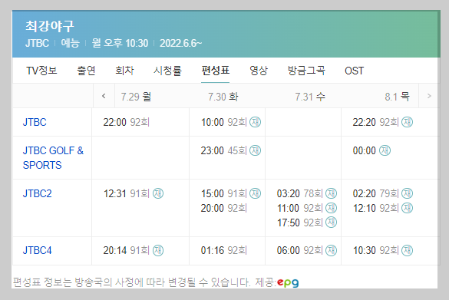Click the JTBC 22:00 92회 entry
The image size is (449, 300).
tap(127, 122)
